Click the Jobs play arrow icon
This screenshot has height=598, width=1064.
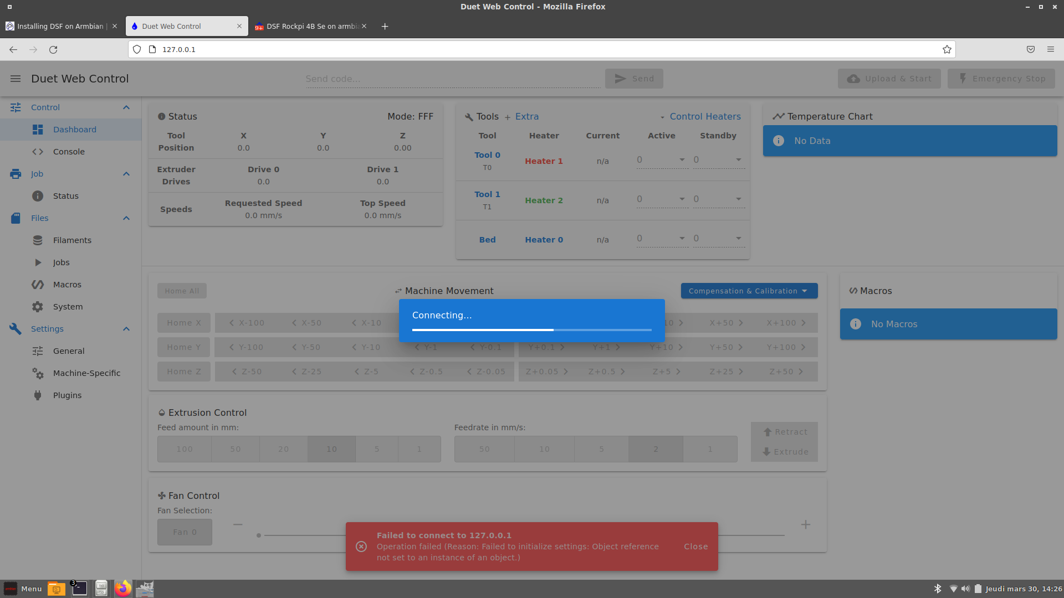(x=38, y=262)
